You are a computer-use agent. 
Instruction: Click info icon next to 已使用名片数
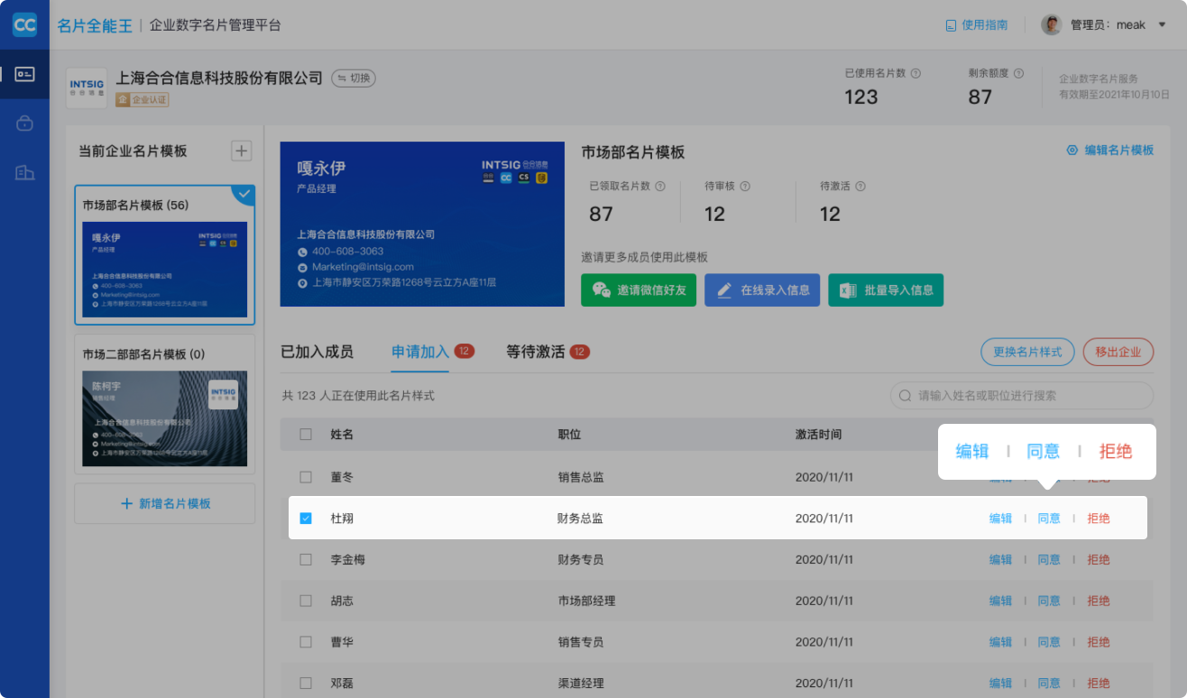click(x=916, y=74)
